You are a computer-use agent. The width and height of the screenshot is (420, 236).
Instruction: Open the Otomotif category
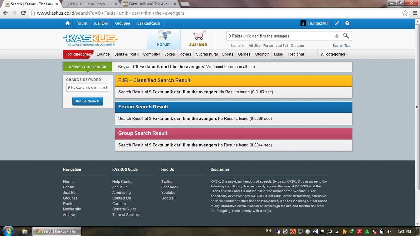click(262, 54)
